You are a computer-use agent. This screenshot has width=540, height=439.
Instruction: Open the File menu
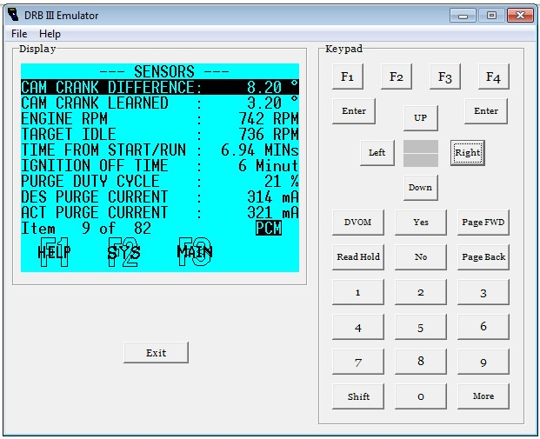18,34
